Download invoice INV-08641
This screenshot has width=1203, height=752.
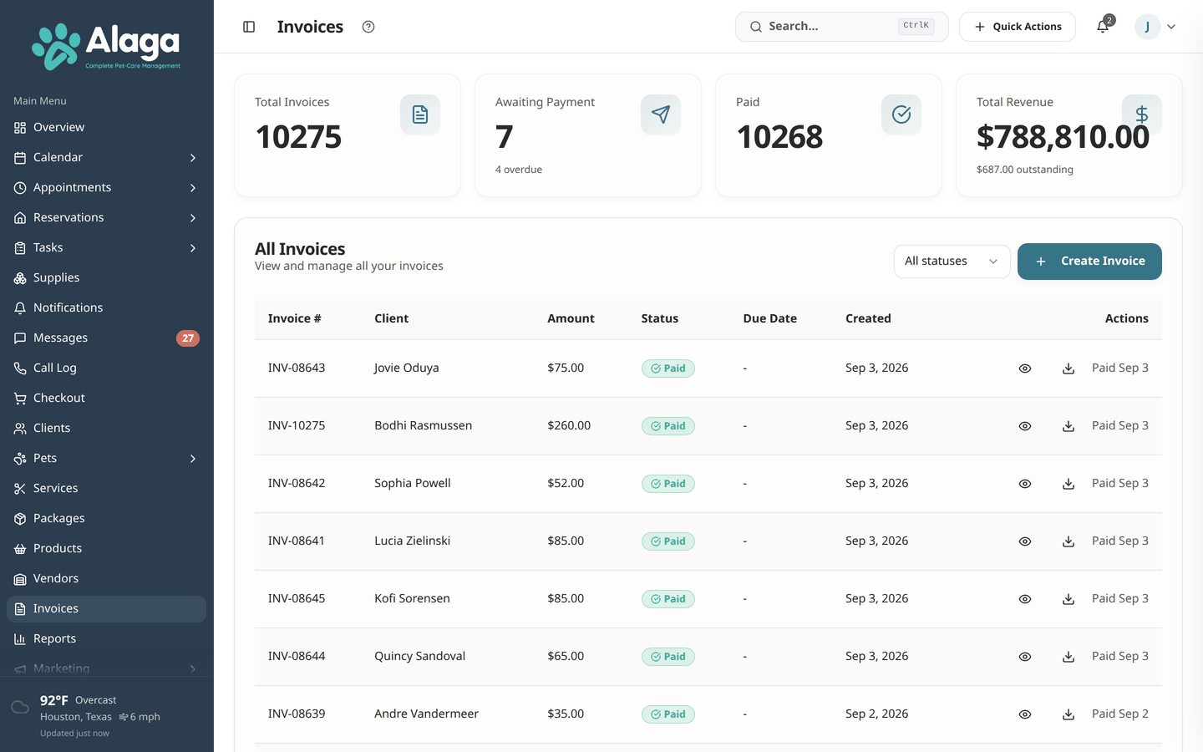(1068, 541)
